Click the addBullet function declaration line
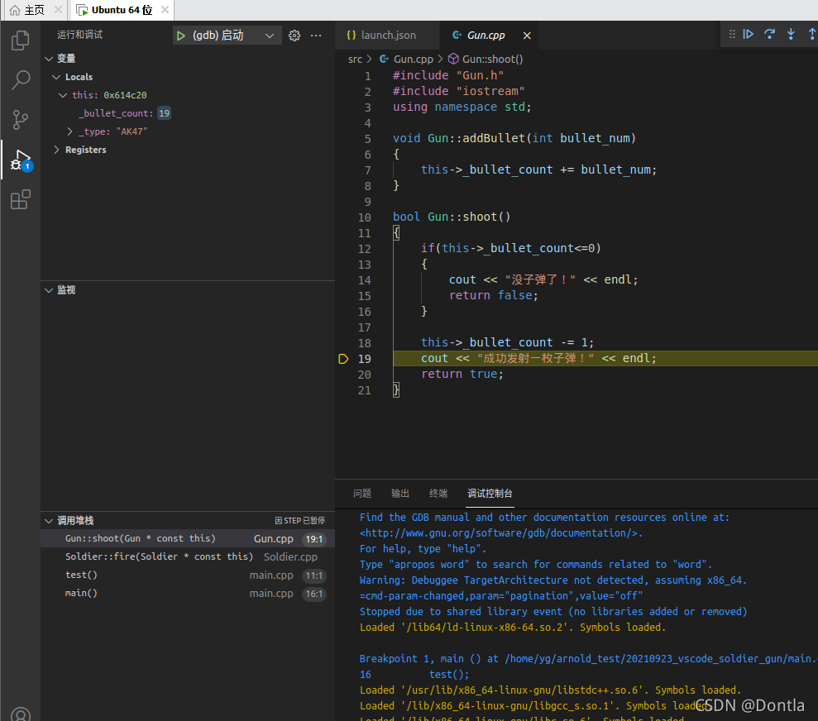 [514, 138]
